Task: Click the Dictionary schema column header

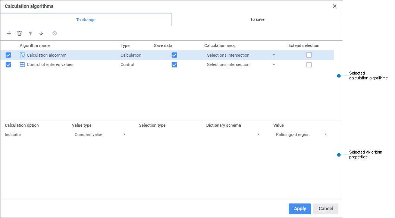Action: click(223, 125)
